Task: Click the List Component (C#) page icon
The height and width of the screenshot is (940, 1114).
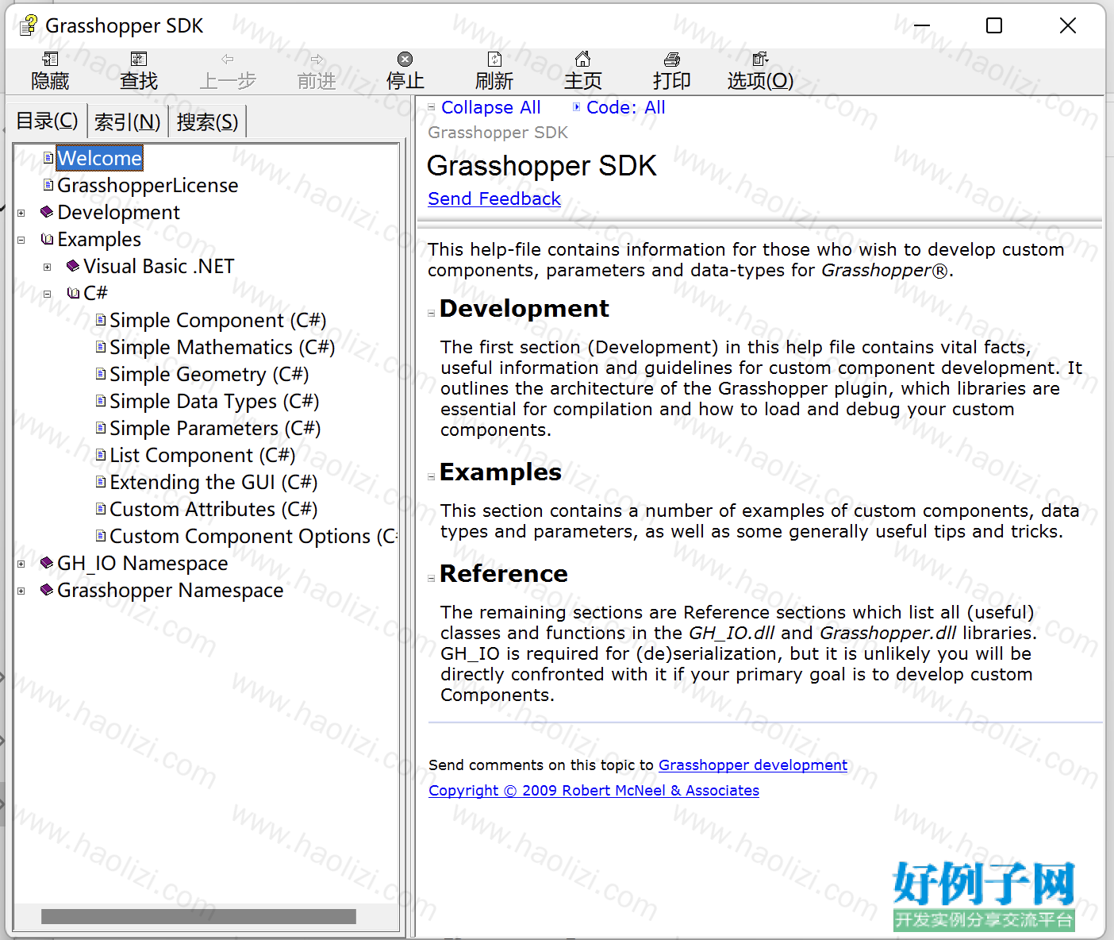Action: pyautogui.click(x=101, y=455)
